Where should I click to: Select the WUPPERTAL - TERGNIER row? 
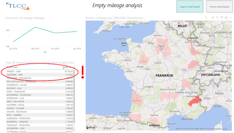39,122
